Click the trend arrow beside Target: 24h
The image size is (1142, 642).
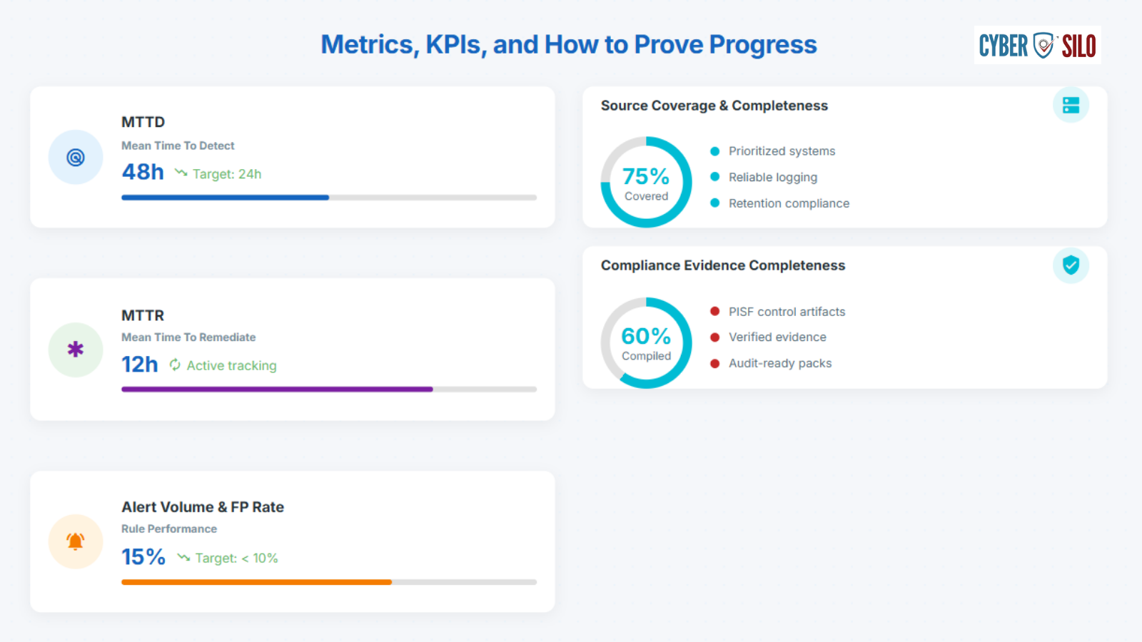click(181, 173)
